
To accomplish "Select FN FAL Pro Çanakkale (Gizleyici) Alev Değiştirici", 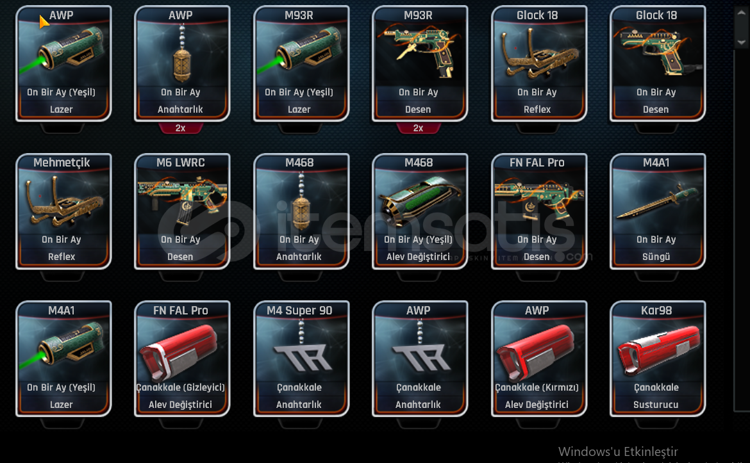I will (x=182, y=359).
